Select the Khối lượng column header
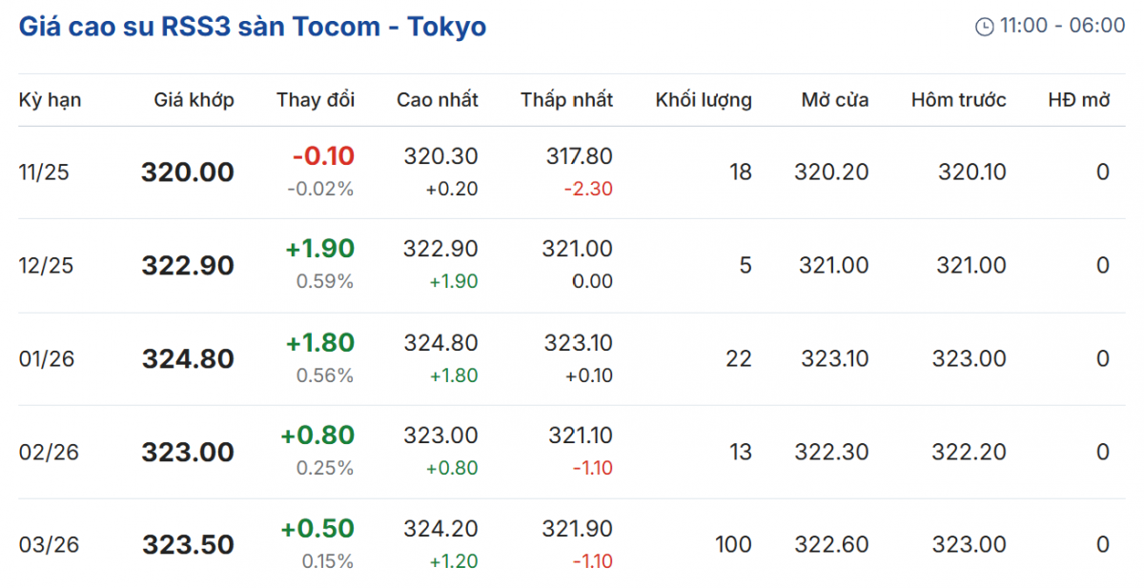 pos(703,100)
